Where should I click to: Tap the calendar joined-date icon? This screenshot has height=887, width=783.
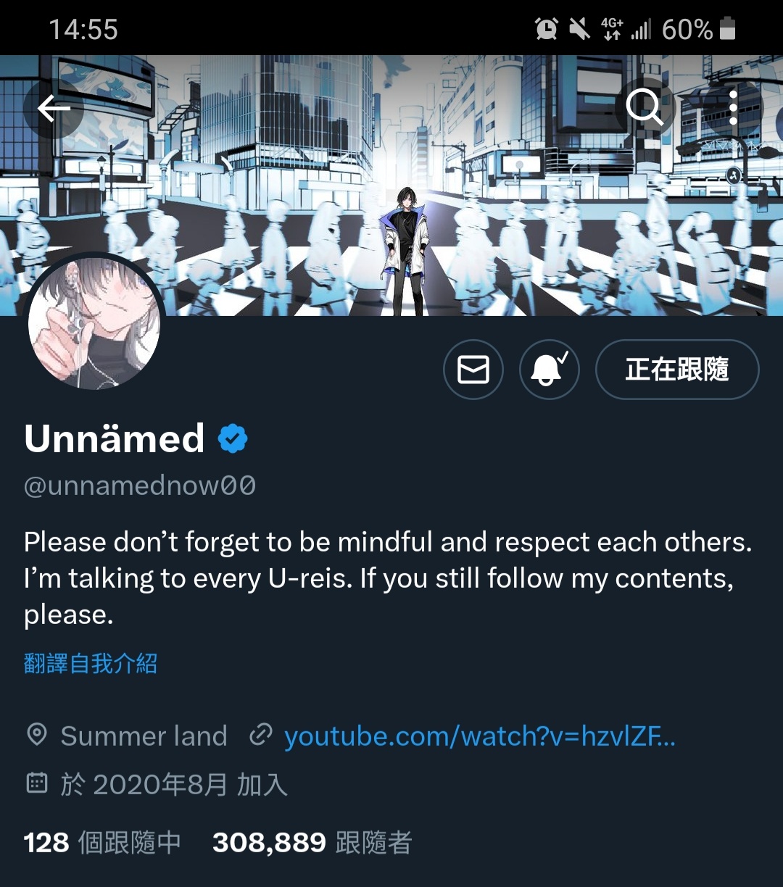click(x=36, y=783)
